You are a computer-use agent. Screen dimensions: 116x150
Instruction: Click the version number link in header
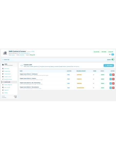click(33, 52)
